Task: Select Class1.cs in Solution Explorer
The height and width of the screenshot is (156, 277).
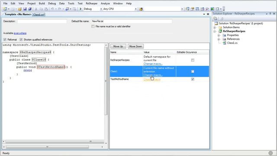Action: (x=232, y=43)
